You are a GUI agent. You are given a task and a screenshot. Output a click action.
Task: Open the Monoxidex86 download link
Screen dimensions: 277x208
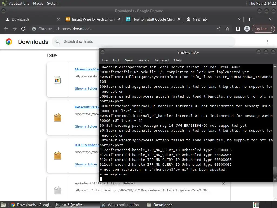[x=87, y=69]
